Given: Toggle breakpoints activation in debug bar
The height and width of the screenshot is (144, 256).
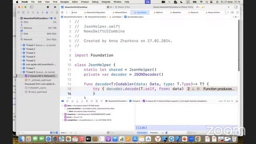Looking at the screenshot, I should (x=63, y=101).
